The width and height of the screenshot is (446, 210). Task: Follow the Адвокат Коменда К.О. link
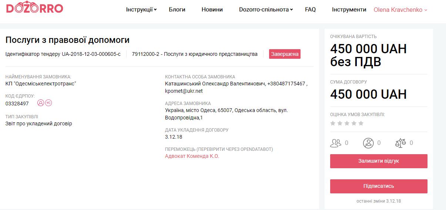pyautogui.click(x=192, y=156)
